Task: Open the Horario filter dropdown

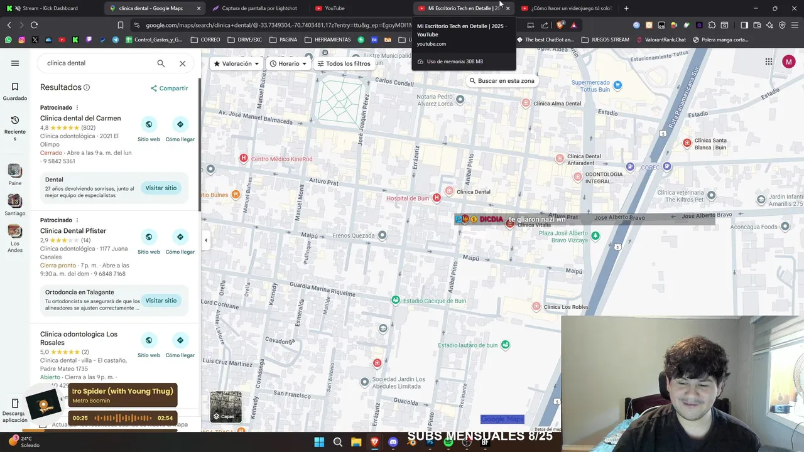Action: click(x=288, y=63)
